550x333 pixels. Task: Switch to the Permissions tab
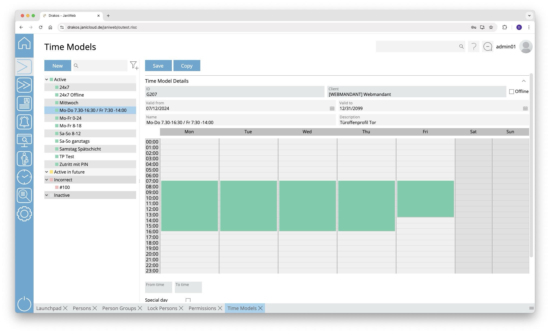coord(202,308)
